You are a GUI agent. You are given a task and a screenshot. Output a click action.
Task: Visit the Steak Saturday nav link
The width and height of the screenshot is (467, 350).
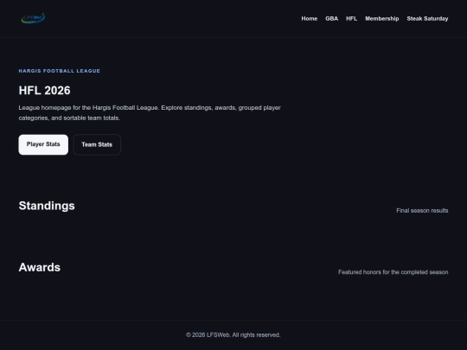427,18
